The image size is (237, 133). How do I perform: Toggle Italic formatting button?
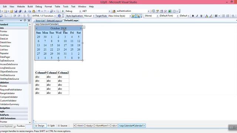pyautogui.click(x=197, y=16)
